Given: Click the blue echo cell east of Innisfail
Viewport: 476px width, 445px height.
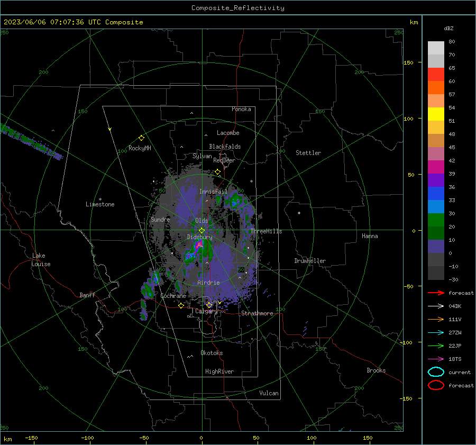Looking at the screenshot, I should pyautogui.click(x=235, y=203).
